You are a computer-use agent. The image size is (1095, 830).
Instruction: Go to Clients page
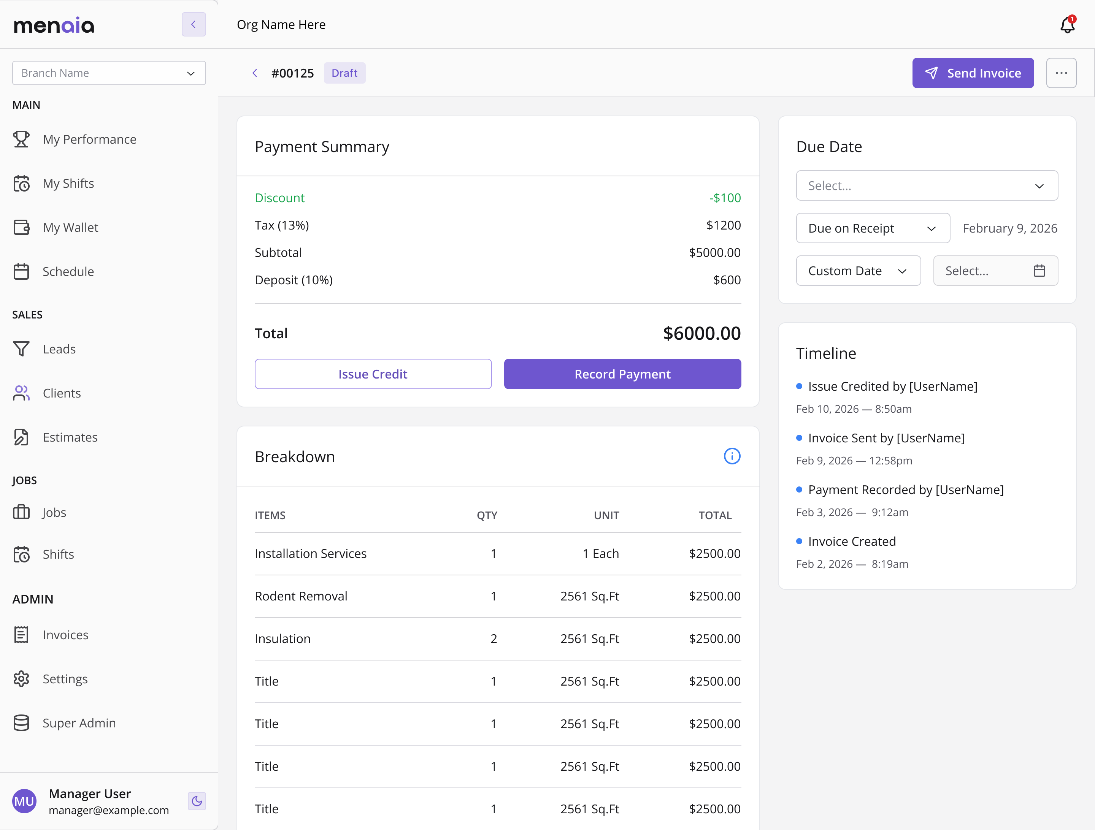click(x=61, y=393)
